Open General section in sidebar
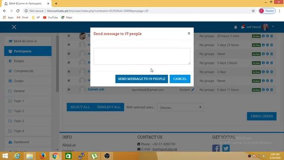This screenshot has height=160, width=284. (x=28, y=91)
